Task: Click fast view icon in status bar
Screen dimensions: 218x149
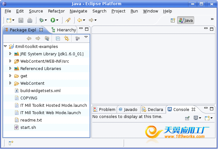Action: tap(11, 143)
